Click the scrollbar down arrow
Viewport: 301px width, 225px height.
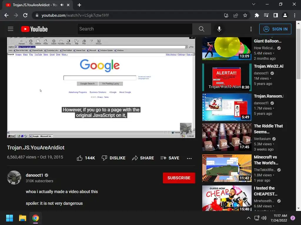point(298,208)
